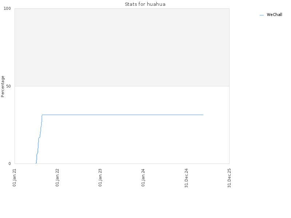
Task: Click the 01.Jan.21 x-axis label
Action: tap(15, 178)
